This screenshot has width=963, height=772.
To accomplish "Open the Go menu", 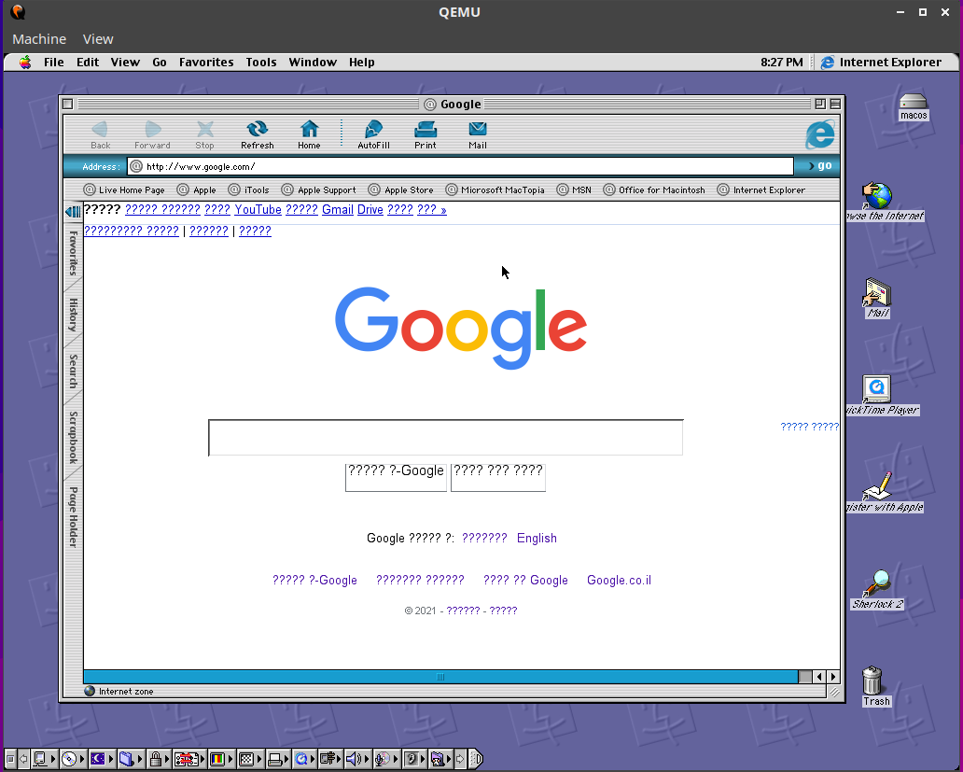I will [160, 62].
